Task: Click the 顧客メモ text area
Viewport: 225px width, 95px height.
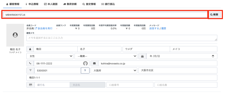Action: pos(122,38)
